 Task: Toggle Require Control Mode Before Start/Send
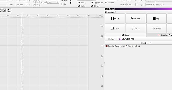pyautogui.click(x=106, y=46)
